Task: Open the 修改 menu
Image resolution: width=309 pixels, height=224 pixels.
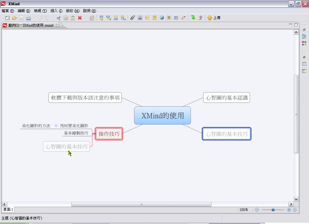Action: (72, 11)
